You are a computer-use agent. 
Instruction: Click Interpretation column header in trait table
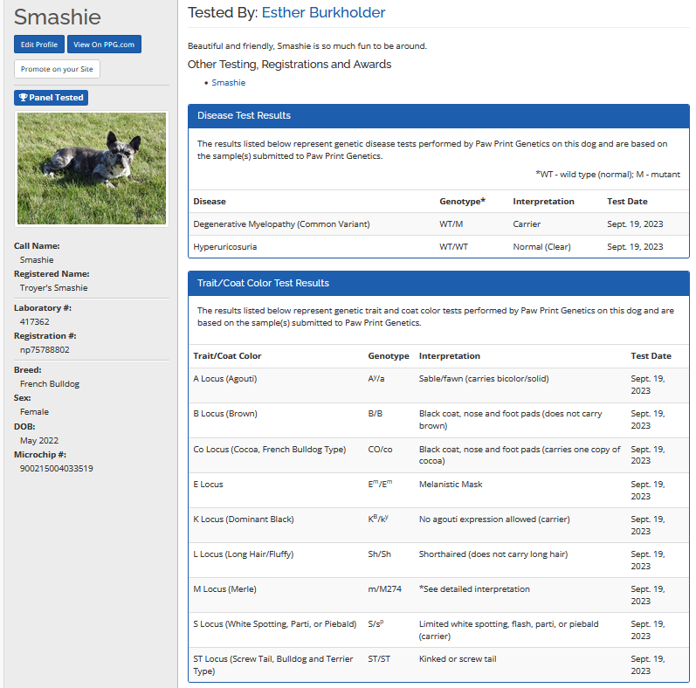(x=449, y=356)
